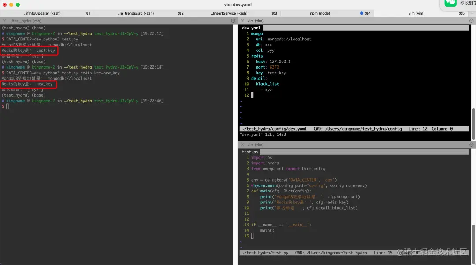Click the 'Redis的key是: test:key' output line
Screen dimensions: 476x265
point(28,50)
